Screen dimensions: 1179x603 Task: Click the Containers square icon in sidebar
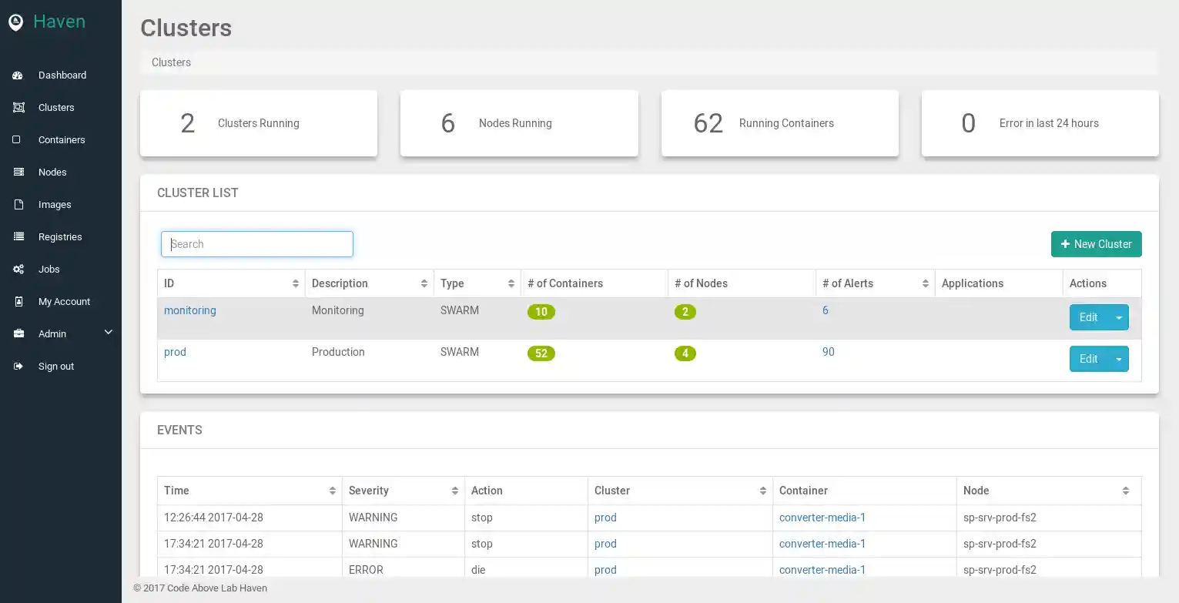point(17,140)
